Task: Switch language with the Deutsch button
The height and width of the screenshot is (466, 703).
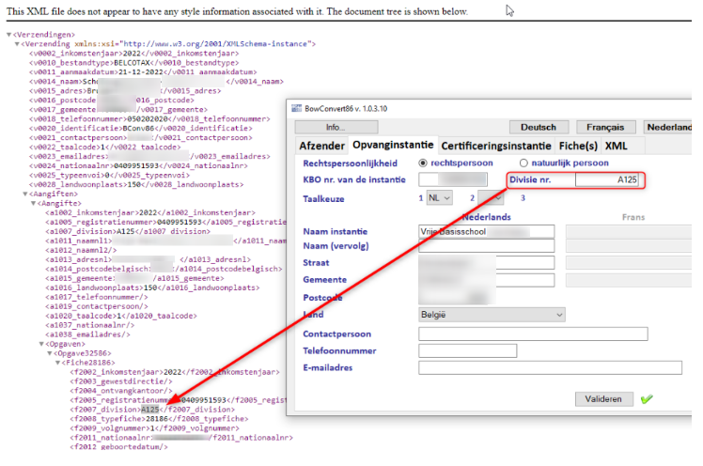Action: 539,127
